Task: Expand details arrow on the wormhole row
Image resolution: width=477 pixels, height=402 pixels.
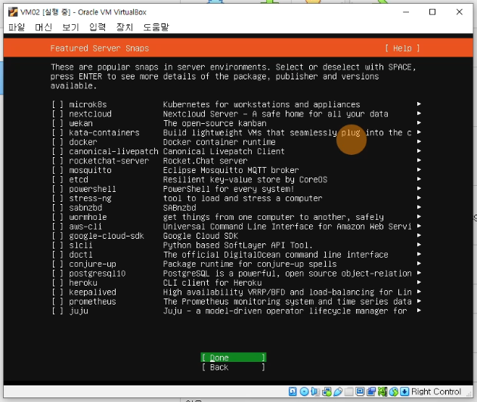Action: coord(419,217)
